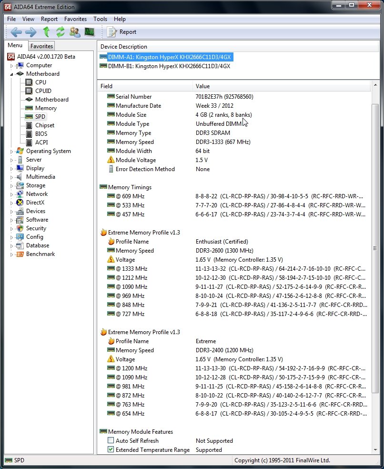
Task: Expand the Benchmark tree node
Action: (11, 254)
